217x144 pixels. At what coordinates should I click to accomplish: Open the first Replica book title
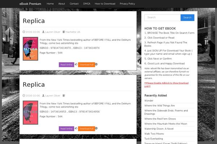coord(34,21)
